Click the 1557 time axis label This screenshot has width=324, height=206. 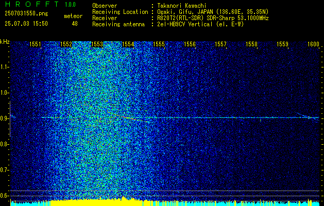tap(220, 44)
